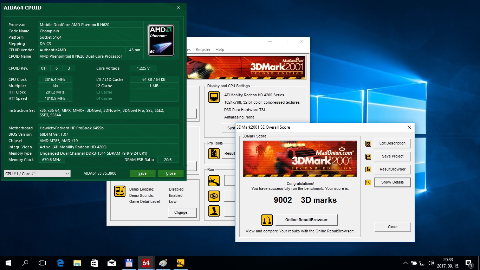The width and height of the screenshot is (480, 270).
Task: Click the eye icon in Run section
Action: (x=214, y=195)
